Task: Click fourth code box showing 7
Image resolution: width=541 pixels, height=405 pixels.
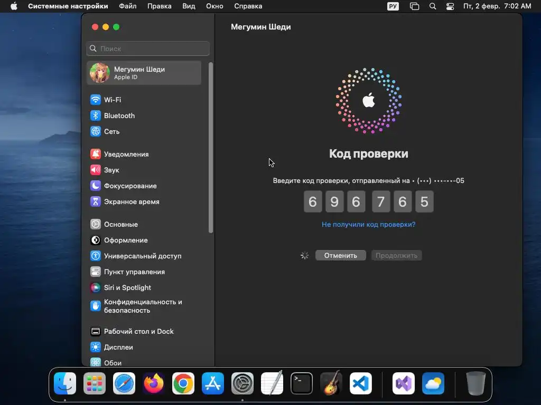Action: click(x=381, y=202)
